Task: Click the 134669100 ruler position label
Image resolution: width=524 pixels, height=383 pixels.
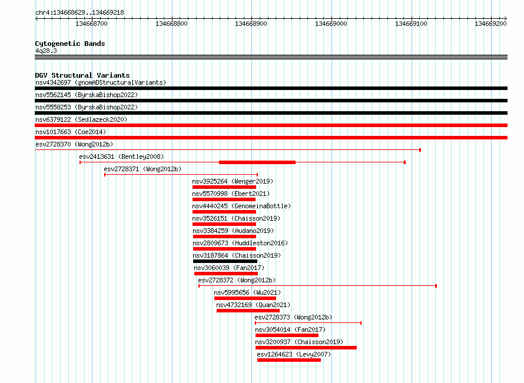Action: click(x=411, y=24)
